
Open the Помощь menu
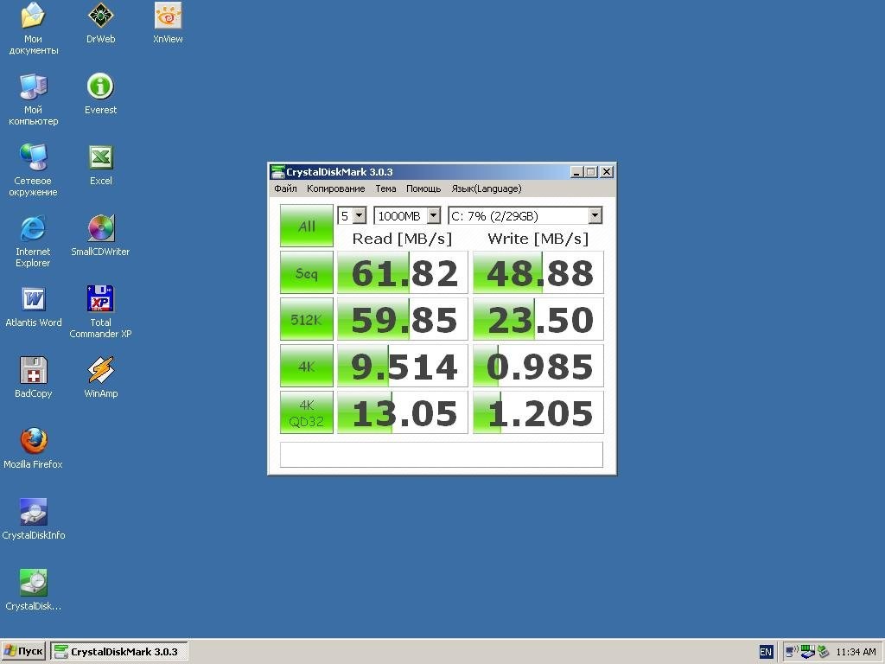coord(423,188)
